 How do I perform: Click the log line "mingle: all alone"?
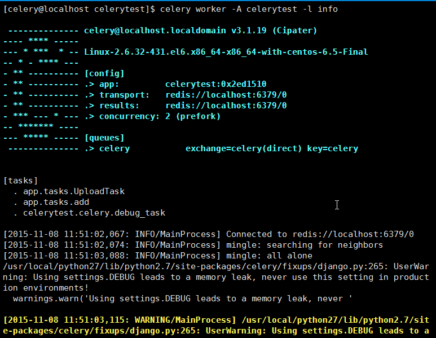click(269, 256)
